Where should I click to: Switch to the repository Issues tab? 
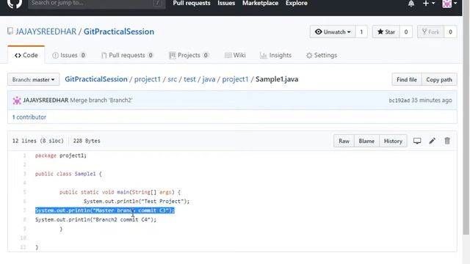point(69,55)
